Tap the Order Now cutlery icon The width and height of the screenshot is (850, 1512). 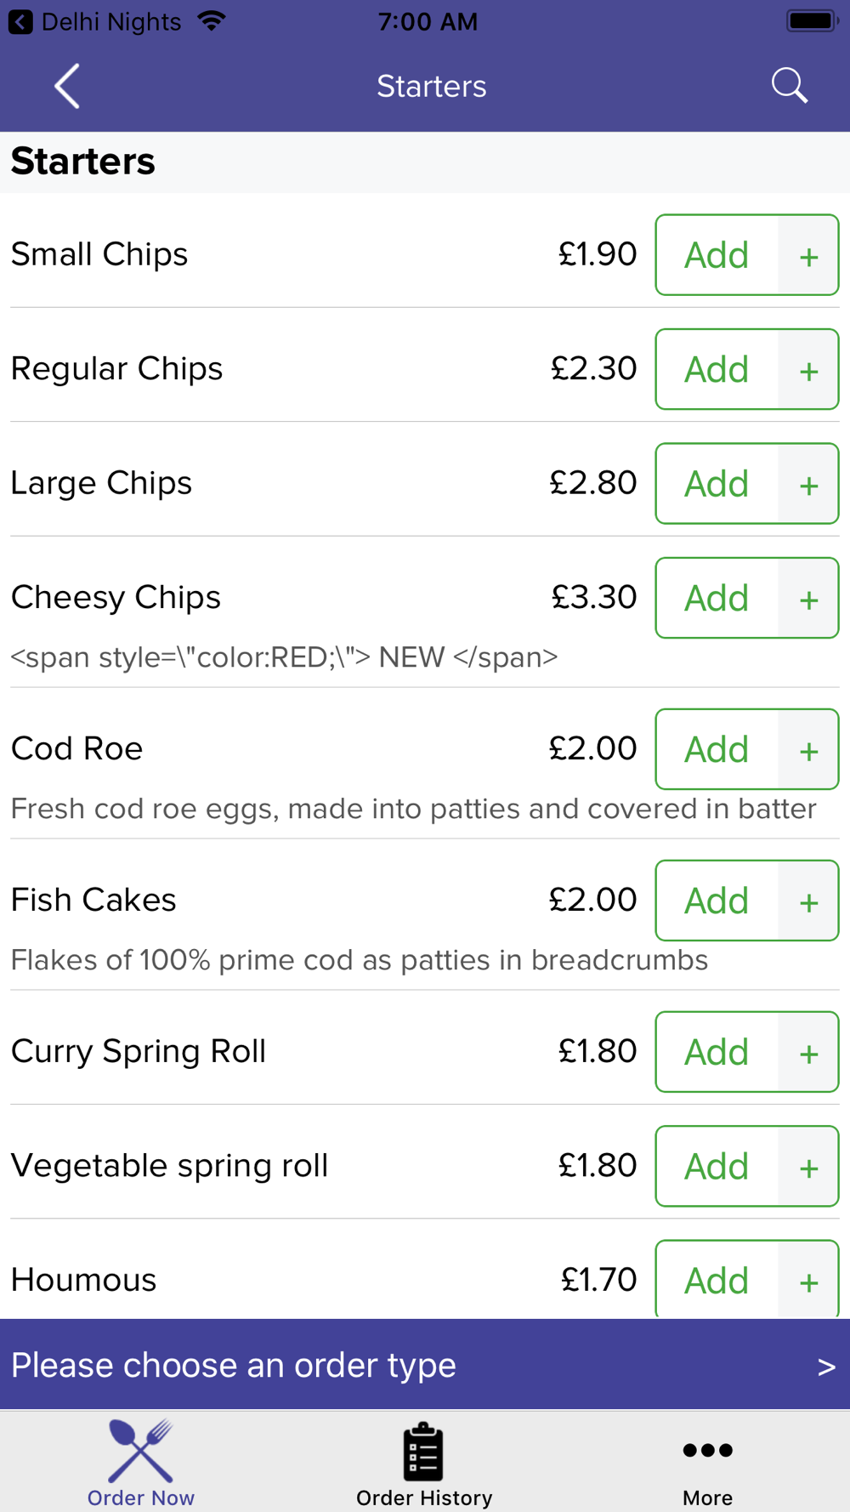[141, 1452]
